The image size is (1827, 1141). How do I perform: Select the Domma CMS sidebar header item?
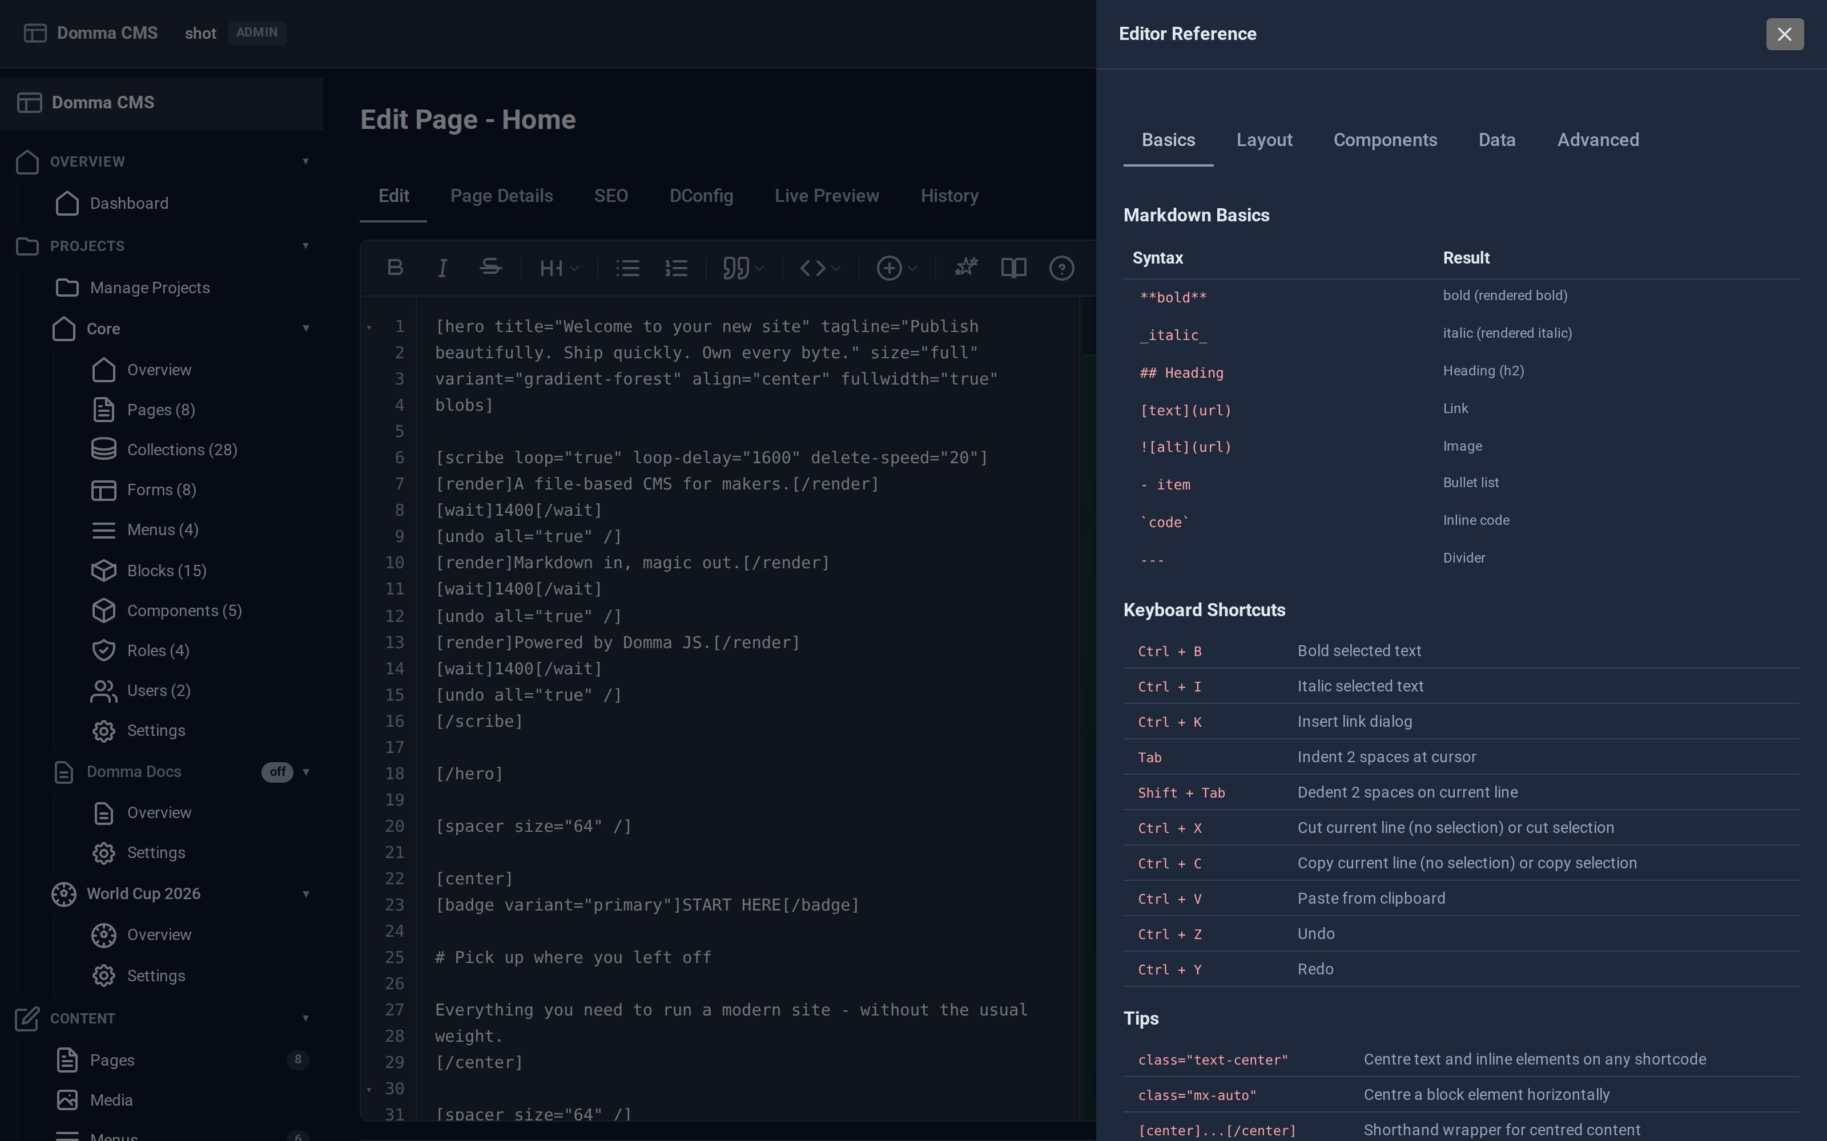pyautogui.click(x=162, y=103)
